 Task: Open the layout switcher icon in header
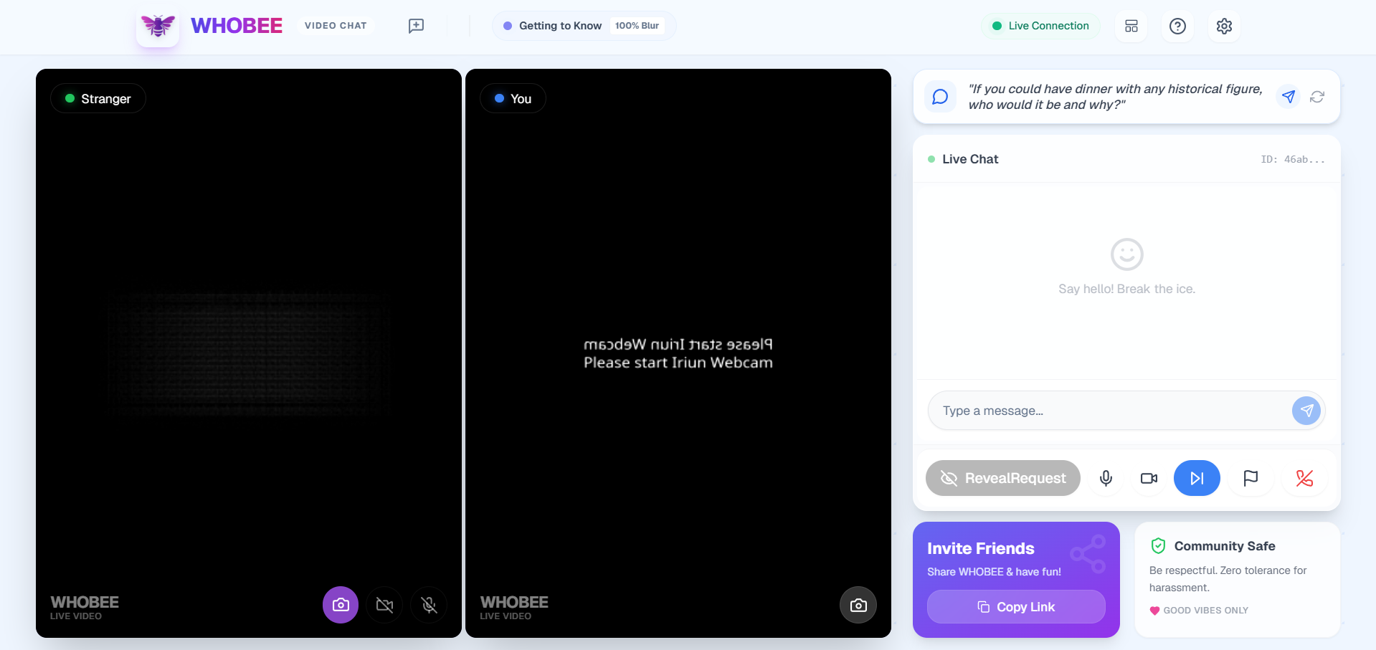click(x=1131, y=26)
